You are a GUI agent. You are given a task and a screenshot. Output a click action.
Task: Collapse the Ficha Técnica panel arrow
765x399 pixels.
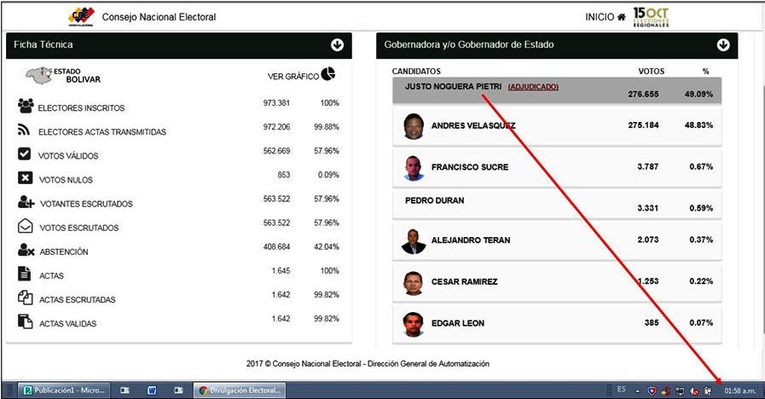[x=337, y=44]
